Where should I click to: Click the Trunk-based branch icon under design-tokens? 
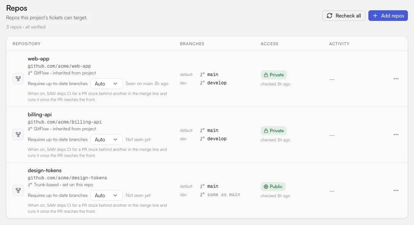point(30,185)
